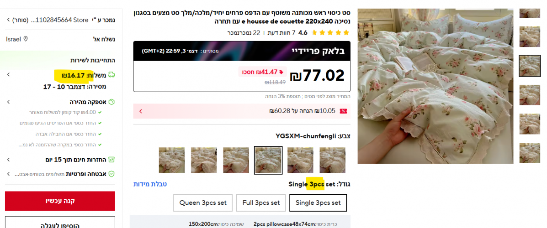The image size is (547, 228).
Task: Click the shipping truck icon
Action: 112,75
